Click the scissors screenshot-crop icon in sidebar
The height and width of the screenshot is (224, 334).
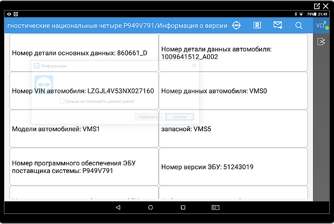point(321,42)
